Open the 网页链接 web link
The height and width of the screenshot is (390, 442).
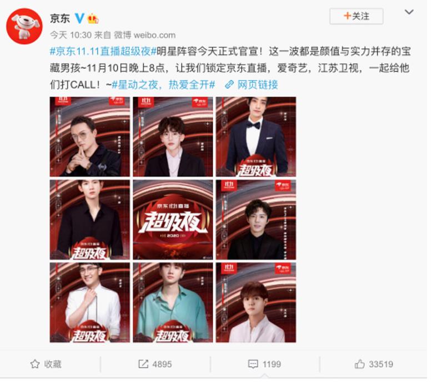258,84
